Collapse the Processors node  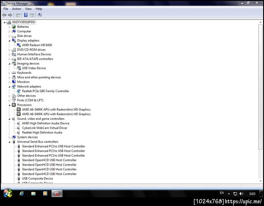[9, 105]
